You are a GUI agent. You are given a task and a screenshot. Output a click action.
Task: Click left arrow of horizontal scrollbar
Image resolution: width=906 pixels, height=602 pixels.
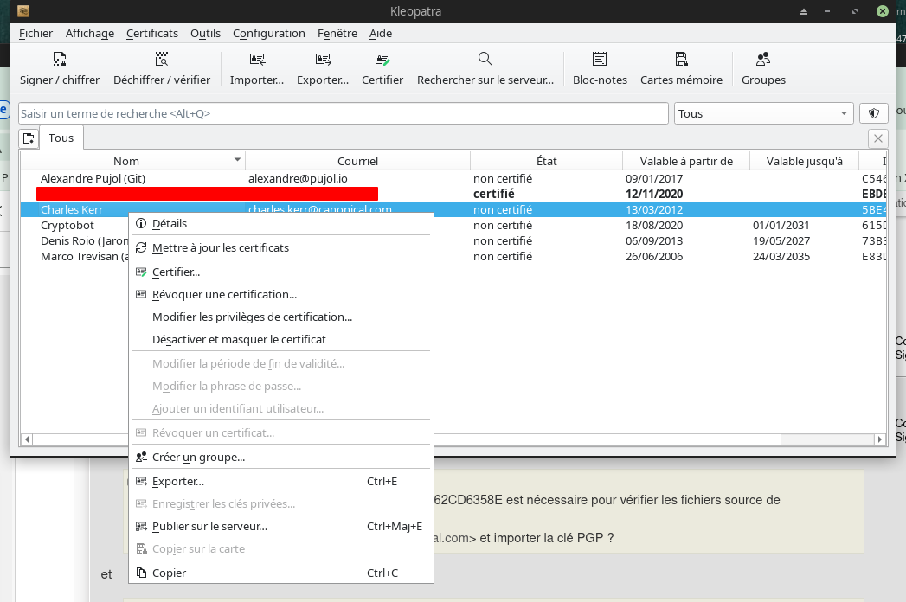[x=27, y=439]
